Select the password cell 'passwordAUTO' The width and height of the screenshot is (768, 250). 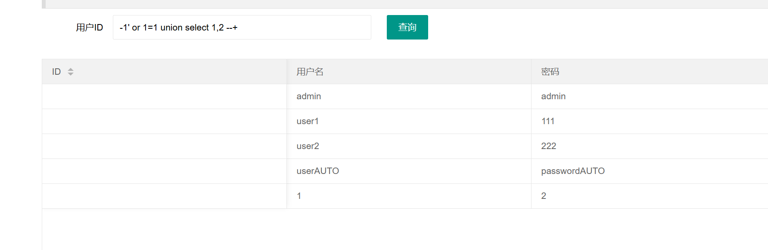pos(650,171)
